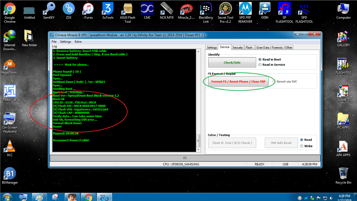Open the SamKEY desktop shortcut
This screenshot has height=201, width=357.
(x=49, y=11)
